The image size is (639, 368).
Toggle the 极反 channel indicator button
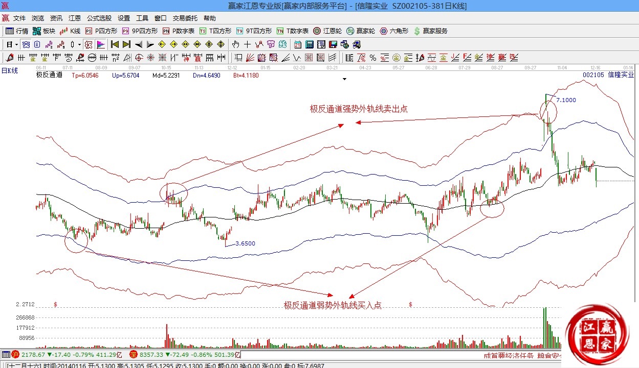tap(89, 44)
